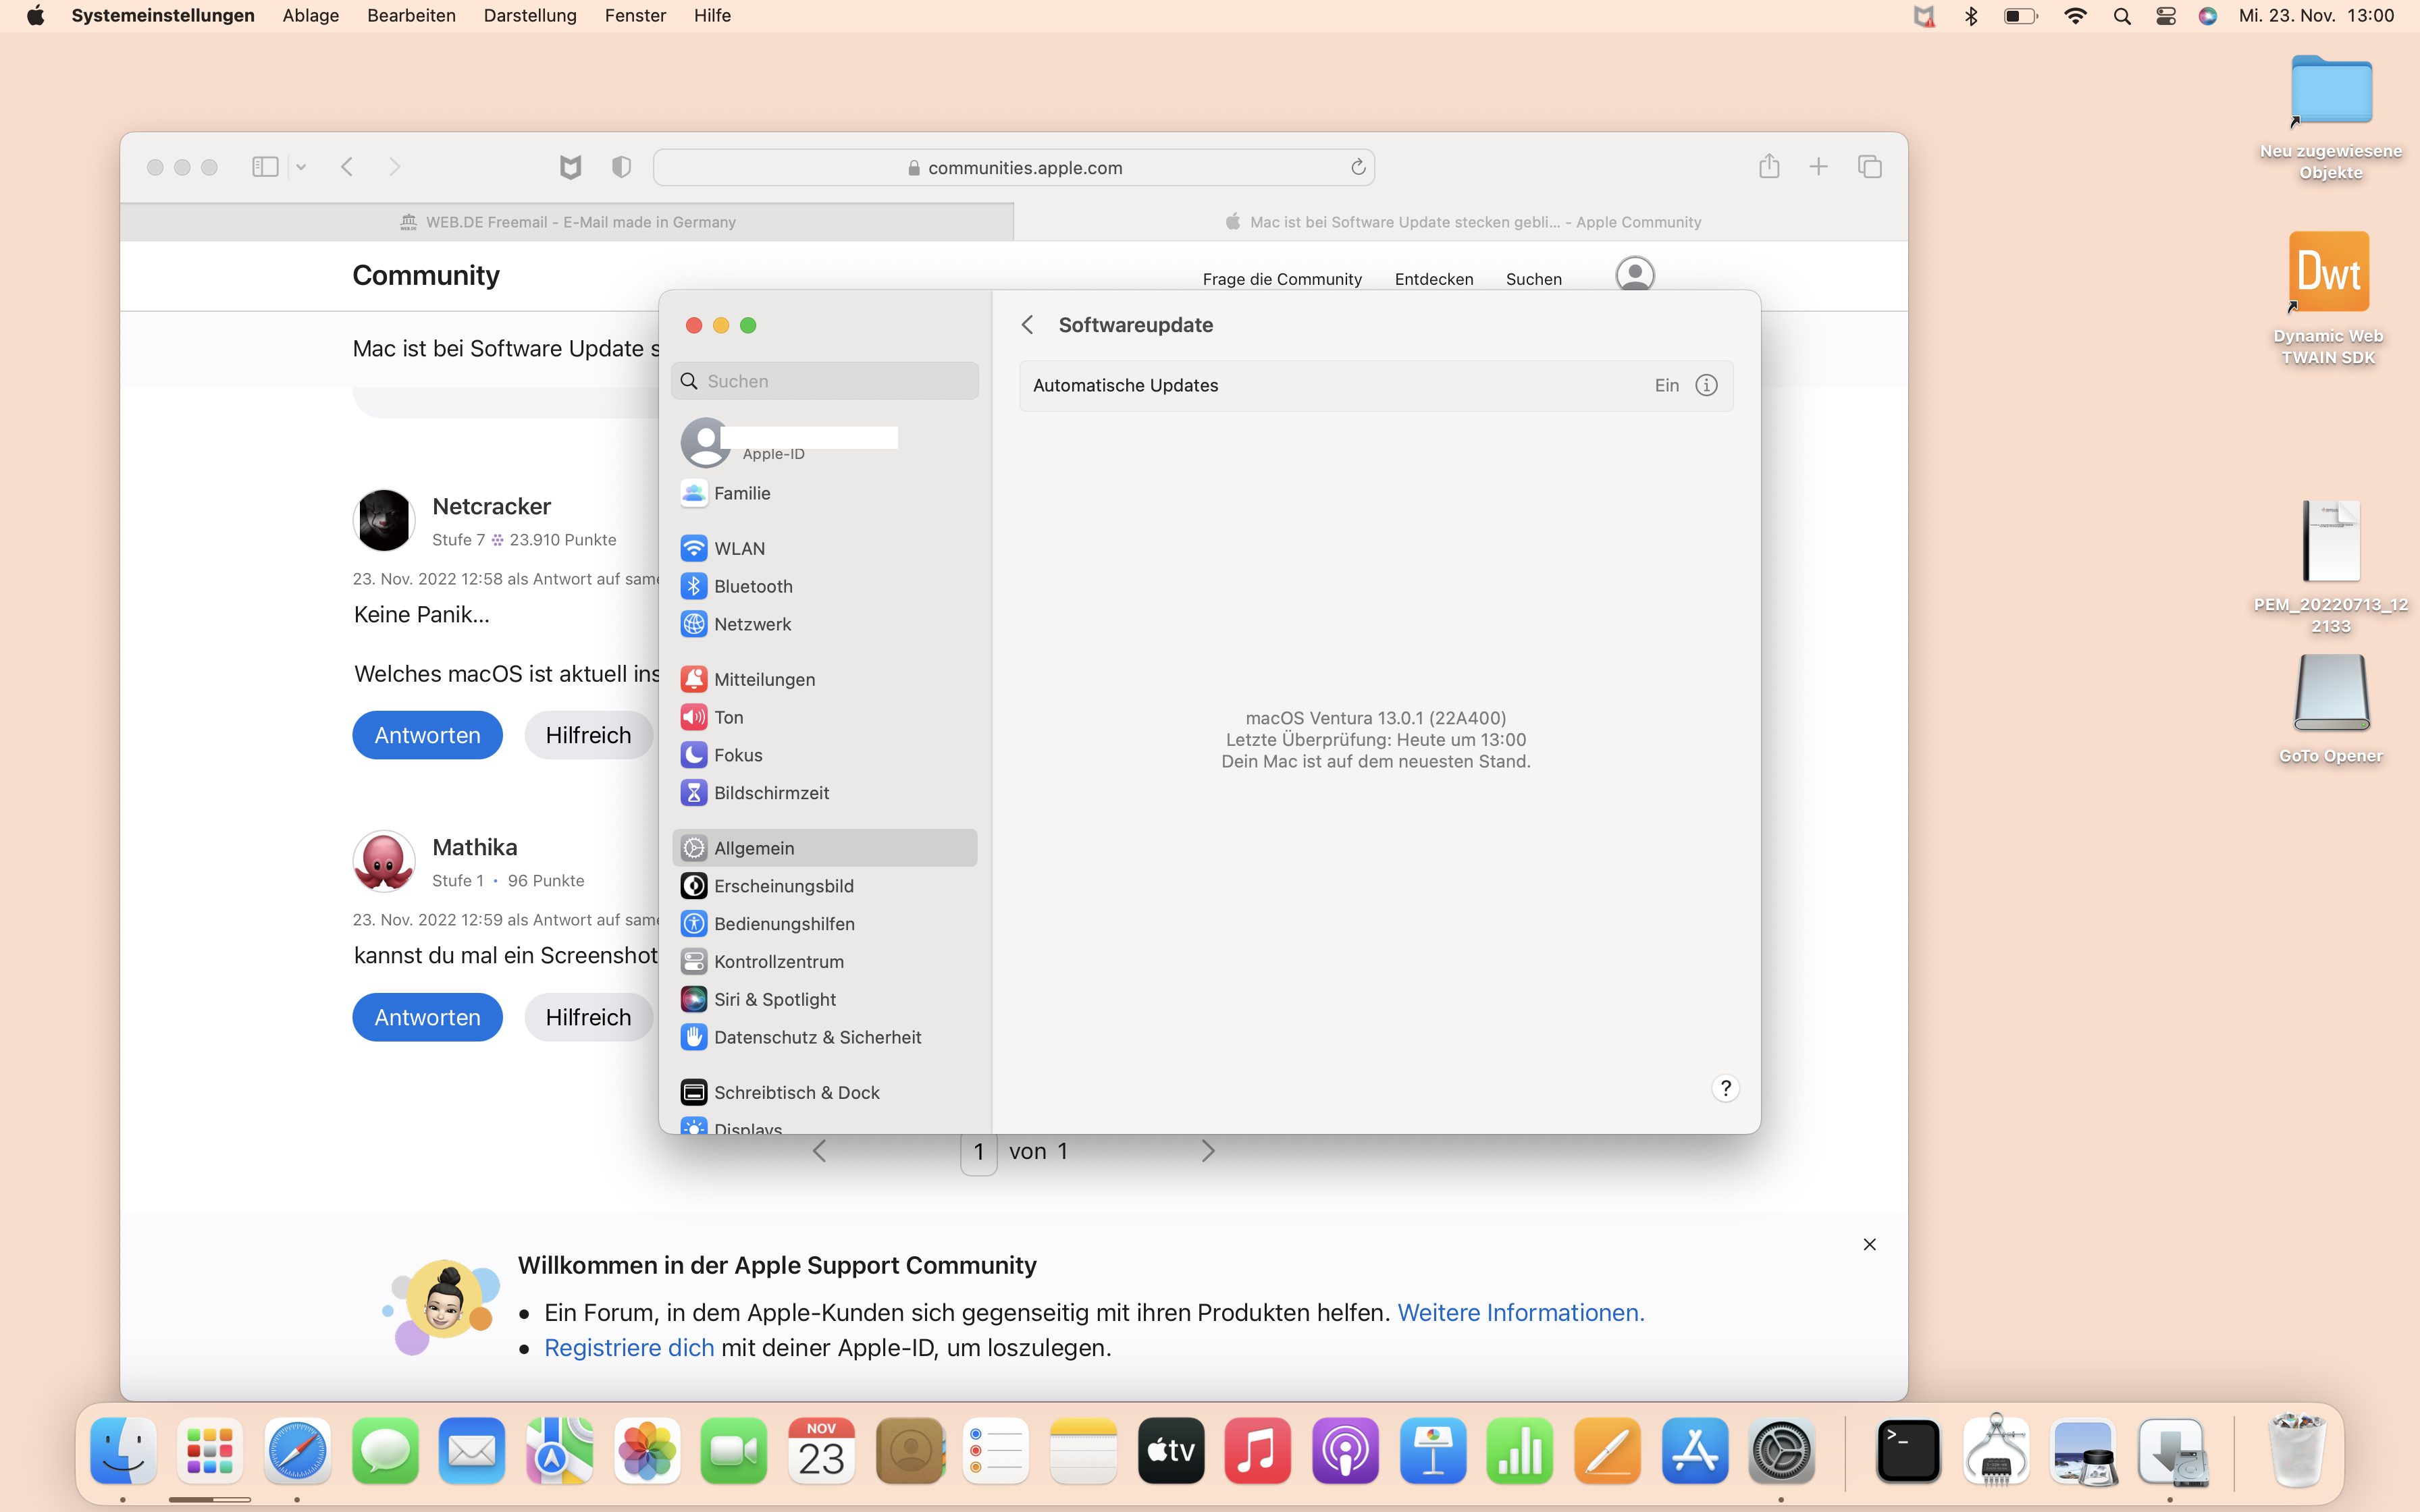The image size is (2420, 1512).
Task: Open Datenschutz & Sicherheit pane
Action: point(817,1037)
